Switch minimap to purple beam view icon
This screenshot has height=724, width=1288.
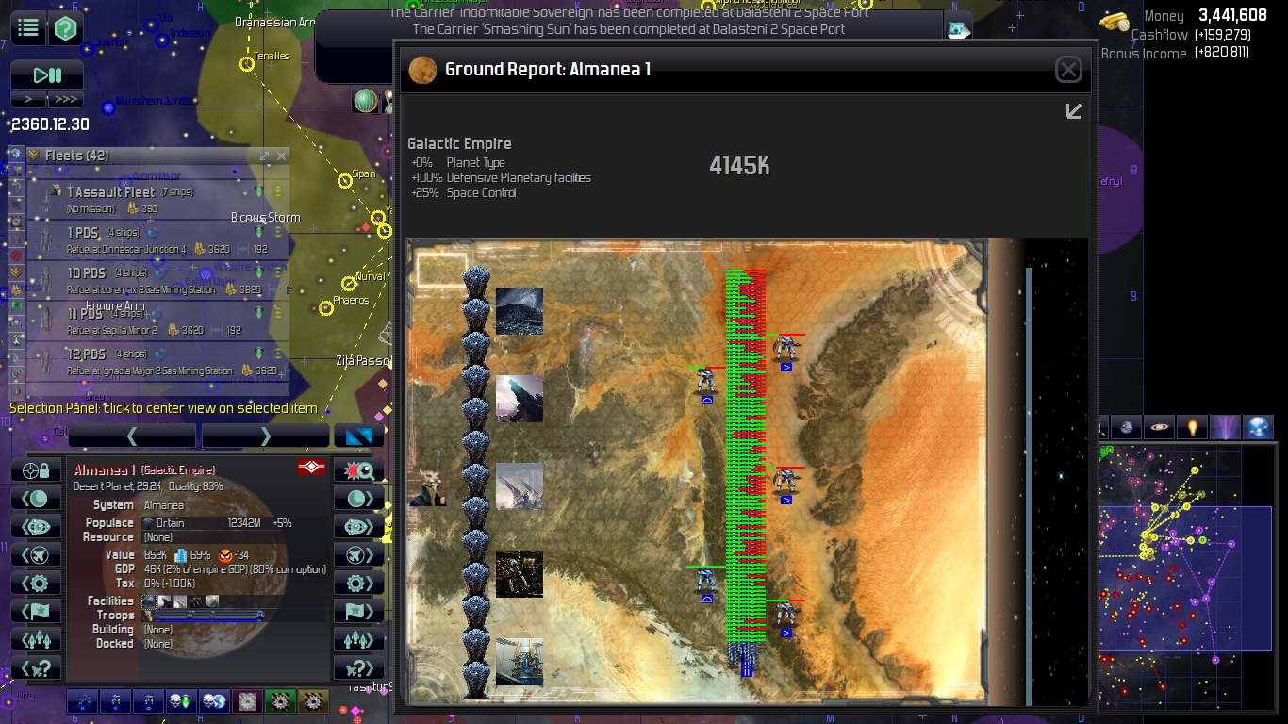1226,428
